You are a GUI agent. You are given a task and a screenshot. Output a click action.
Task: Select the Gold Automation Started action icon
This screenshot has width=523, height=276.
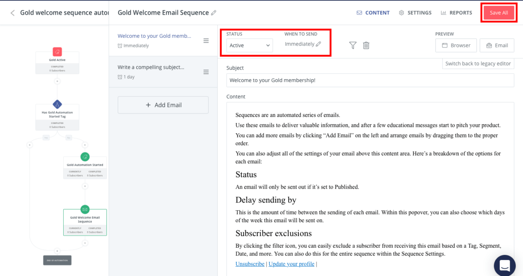pyautogui.click(x=85, y=157)
